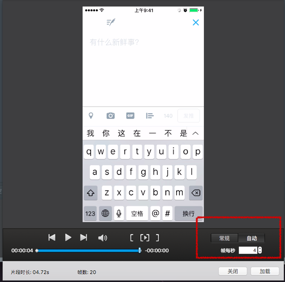Tap the camera icon in the composer
The width and height of the screenshot is (285, 282).
[110, 115]
